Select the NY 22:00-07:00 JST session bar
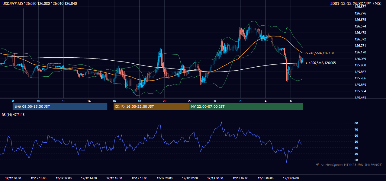This screenshot has height=181, width=386. [246, 106]
